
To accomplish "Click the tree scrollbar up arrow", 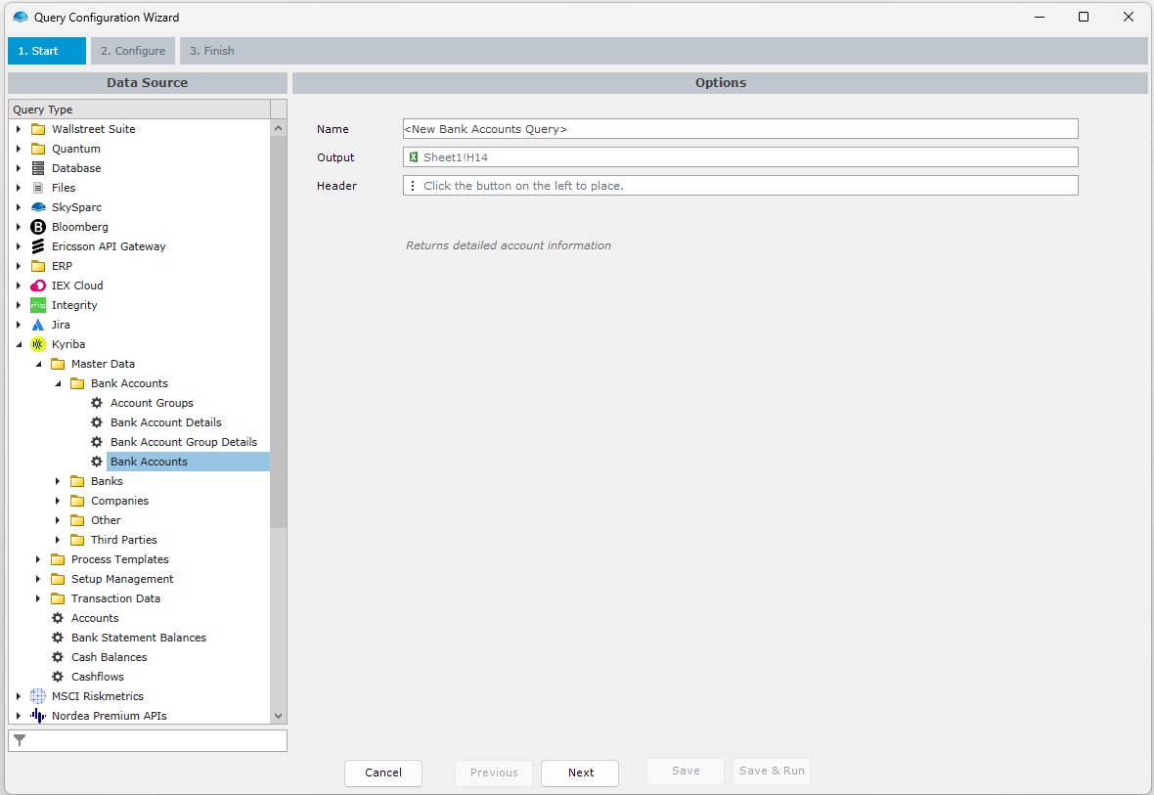I will 278,128.
